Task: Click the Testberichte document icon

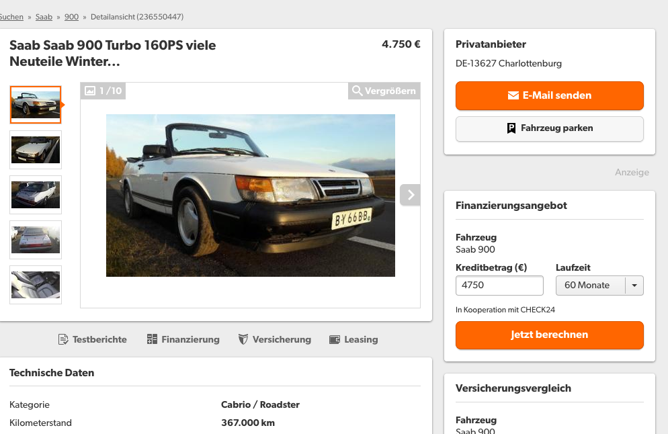Action: tap(63, 339)
